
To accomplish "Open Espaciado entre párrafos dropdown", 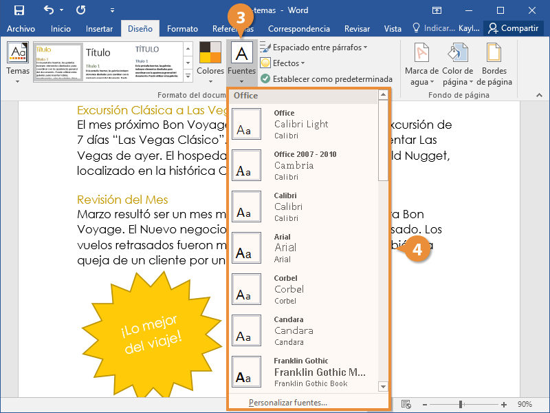I will click(313, 47).
